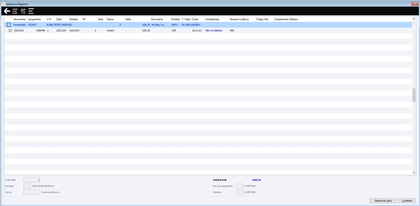This screenshot has height=206, width=420.
Task: Sort by the Lançamento column header
Action: [35, 19]
